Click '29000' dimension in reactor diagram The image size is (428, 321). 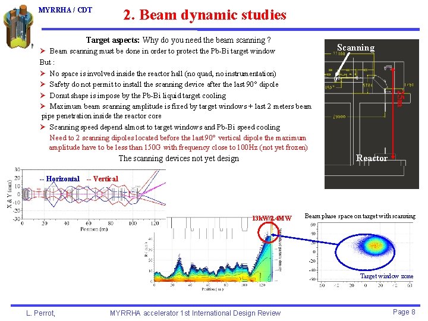pyautogui.click(x=339, y=117)
